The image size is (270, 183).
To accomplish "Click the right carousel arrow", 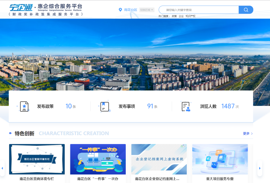I will click(x=260, y=168).
